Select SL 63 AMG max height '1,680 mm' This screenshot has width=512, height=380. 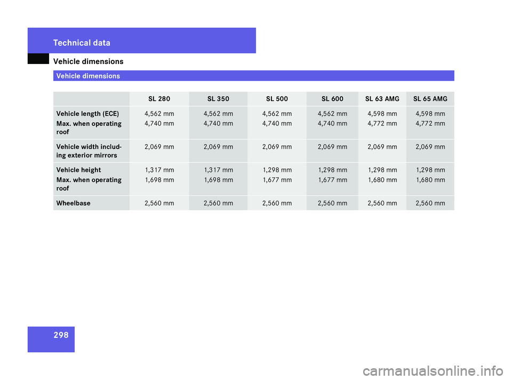point(383,180)
